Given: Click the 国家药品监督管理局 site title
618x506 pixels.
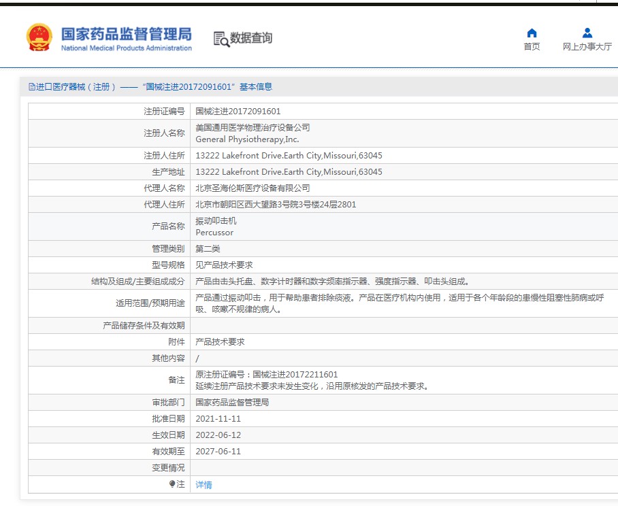Looking at the screenshot, I should click(x=126, y=34).
